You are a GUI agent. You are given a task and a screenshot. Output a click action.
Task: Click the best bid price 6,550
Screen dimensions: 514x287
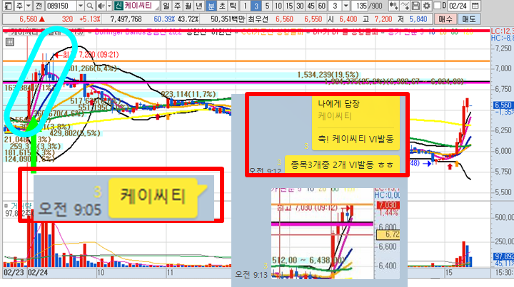pos(313,19)
